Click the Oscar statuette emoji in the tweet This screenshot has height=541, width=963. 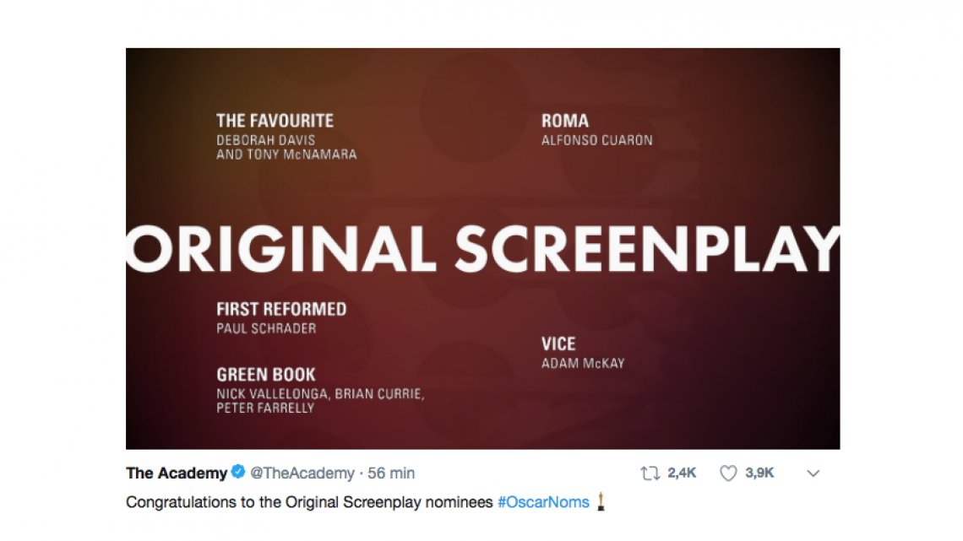click(601, 502)
